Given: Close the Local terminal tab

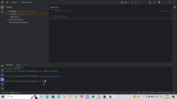Looking at the screenshot, I should [x=22, y=65].
